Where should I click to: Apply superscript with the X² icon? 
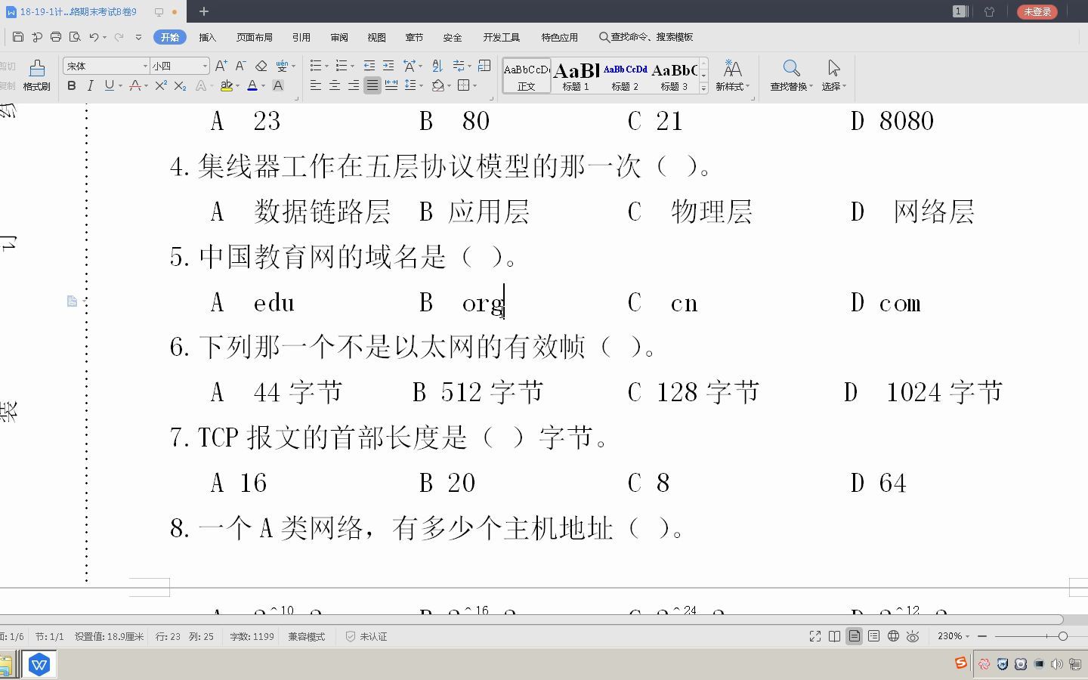160,86
